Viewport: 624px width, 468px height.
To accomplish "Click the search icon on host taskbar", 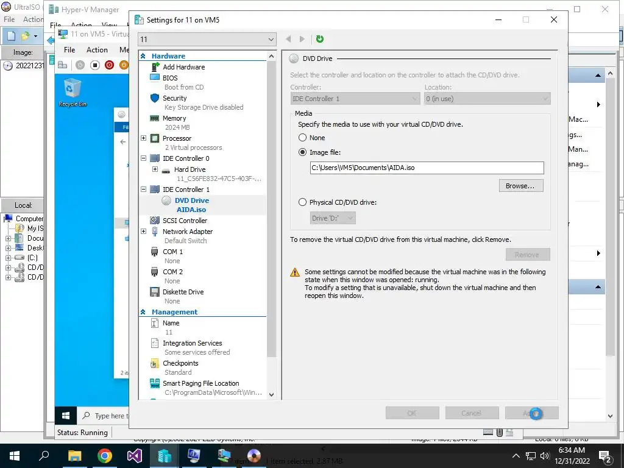I will coord(44,456).
